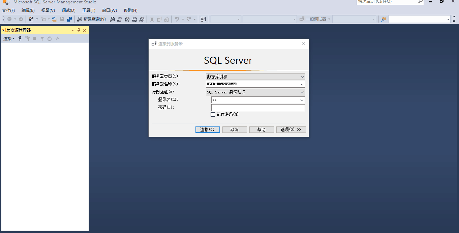Click the Stop square icon in Object Explorer
Image resolution: width=459 pixels, height=233 pixels.
pos(35,39)
